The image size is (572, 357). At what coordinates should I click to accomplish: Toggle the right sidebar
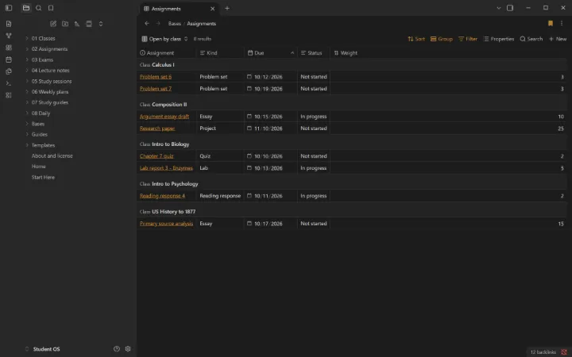point(510,8)
